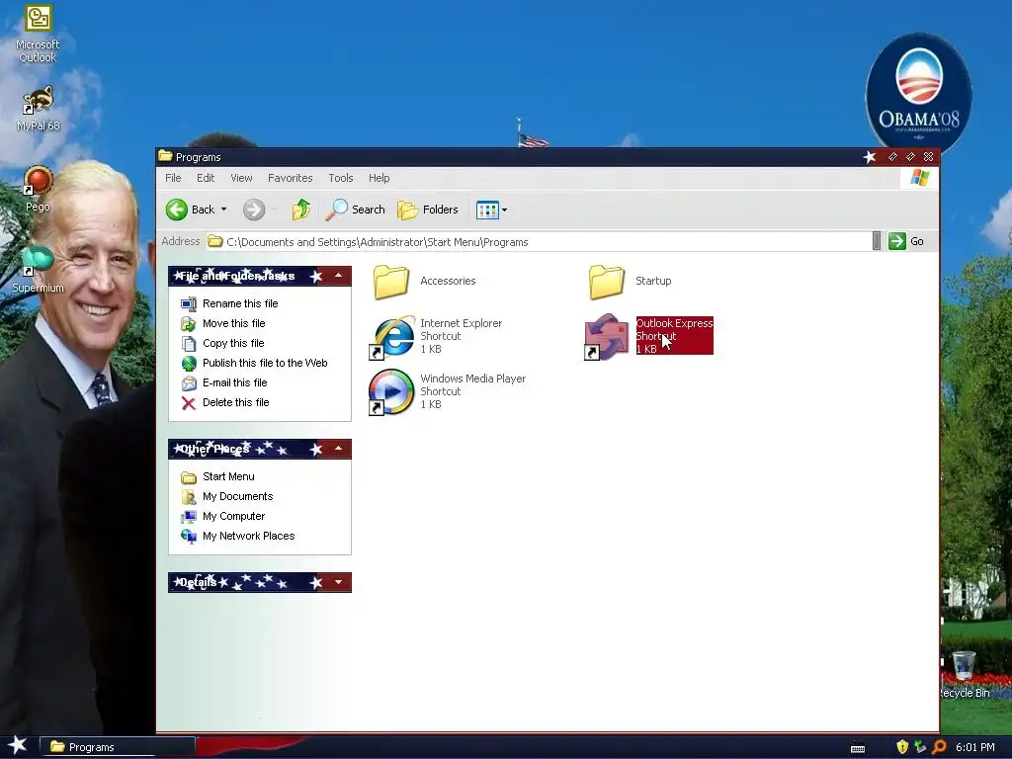Screen dimensions: 1012x759
Task: Open the Edit menu
Action: (206, 178)
